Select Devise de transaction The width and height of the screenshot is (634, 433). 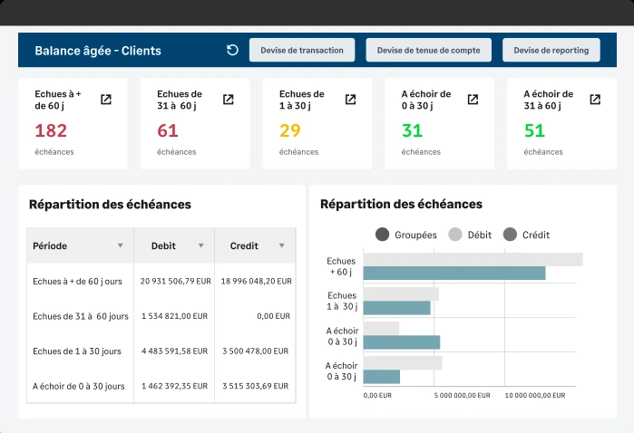(301, 51)
